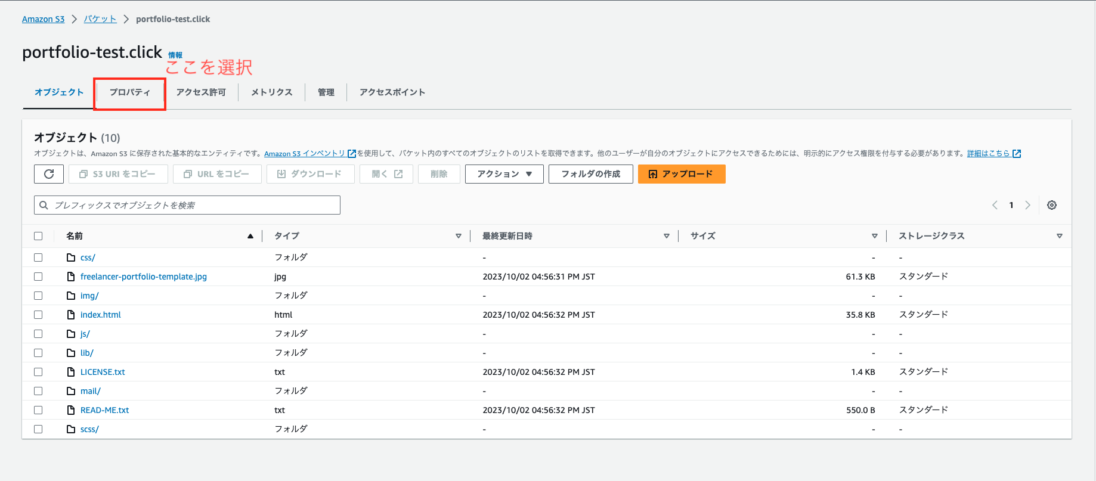This screenshot has width=1096, height=481.
Task: Check the freelancer-portfolio-template.jpg row checkbox
Action: 38,277
